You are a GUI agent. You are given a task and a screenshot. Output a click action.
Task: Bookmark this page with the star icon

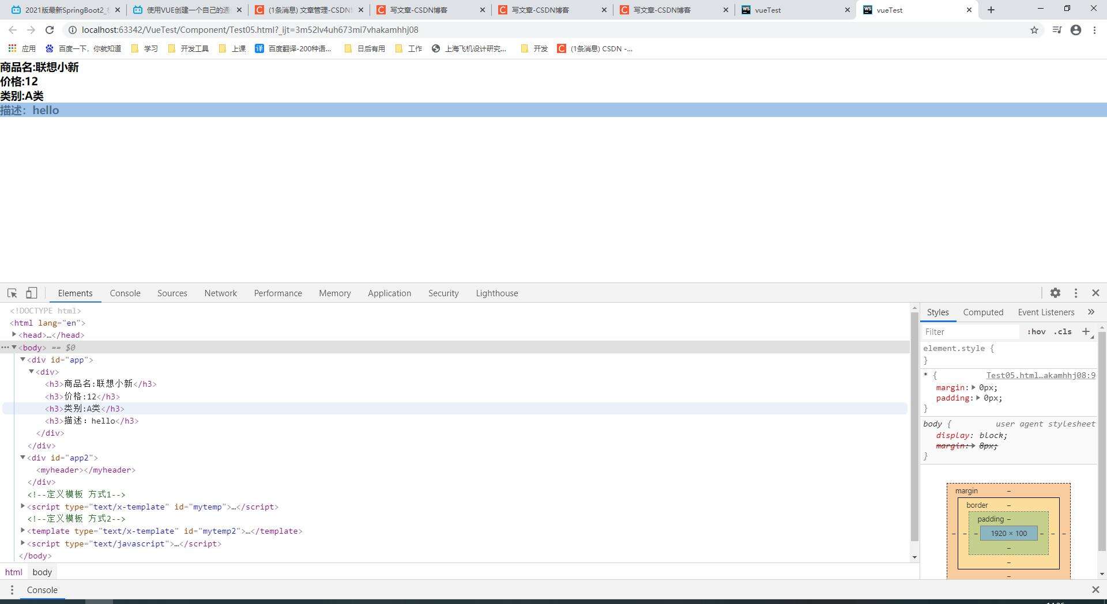[1034, 30]
